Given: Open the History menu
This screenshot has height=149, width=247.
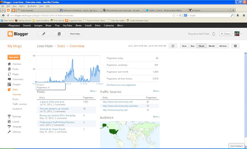Looking at the screenshot, I should [x=22, y=6].
